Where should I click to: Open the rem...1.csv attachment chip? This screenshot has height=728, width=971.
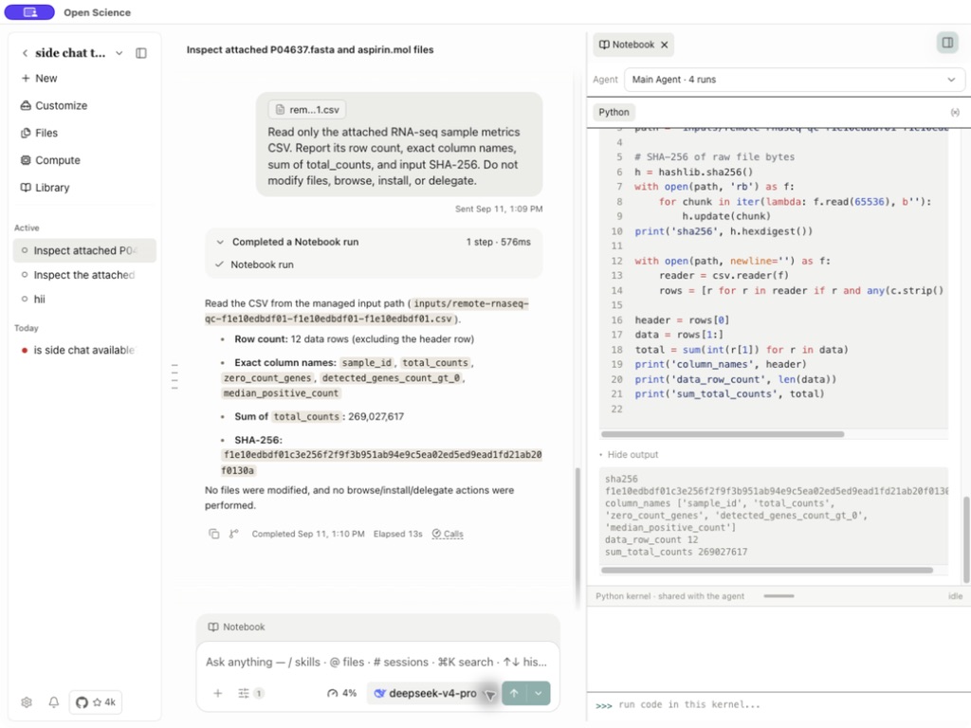coord(307,110)
